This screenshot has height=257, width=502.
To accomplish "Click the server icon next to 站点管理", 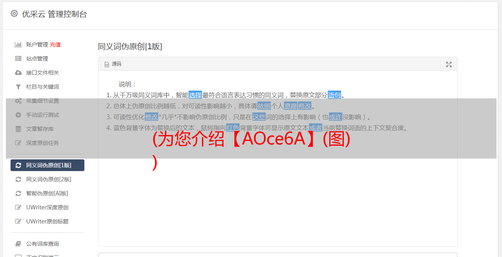I will [18, 59].
